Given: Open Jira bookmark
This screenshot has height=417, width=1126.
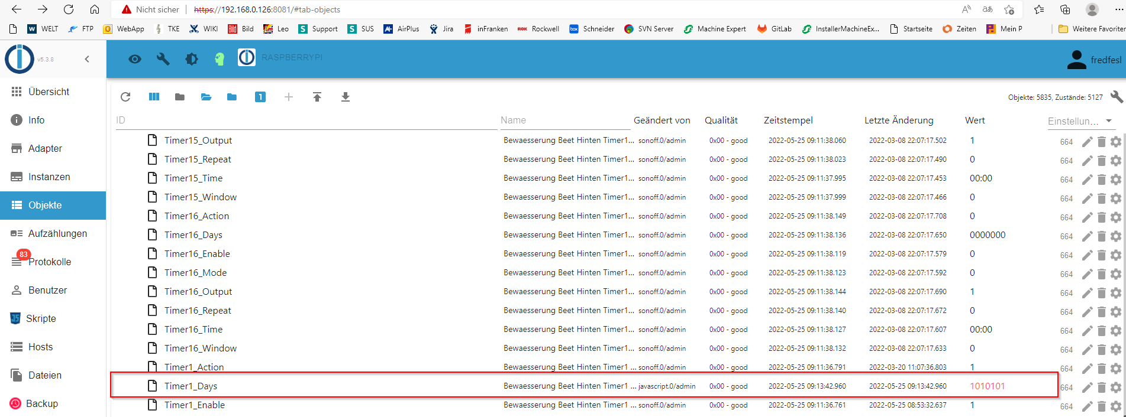Looking at the screenshot, I should (x=441, y=29).
